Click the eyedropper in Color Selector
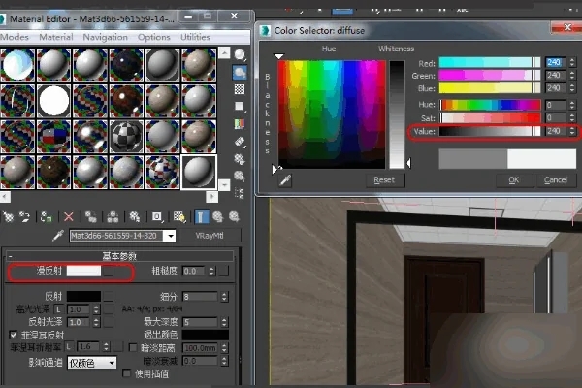Screen dimensions: 582x388 285,180
